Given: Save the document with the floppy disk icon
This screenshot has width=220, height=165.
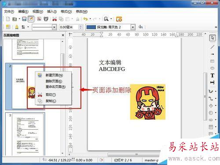Looking at the screenshot, I should pos(24,19).
